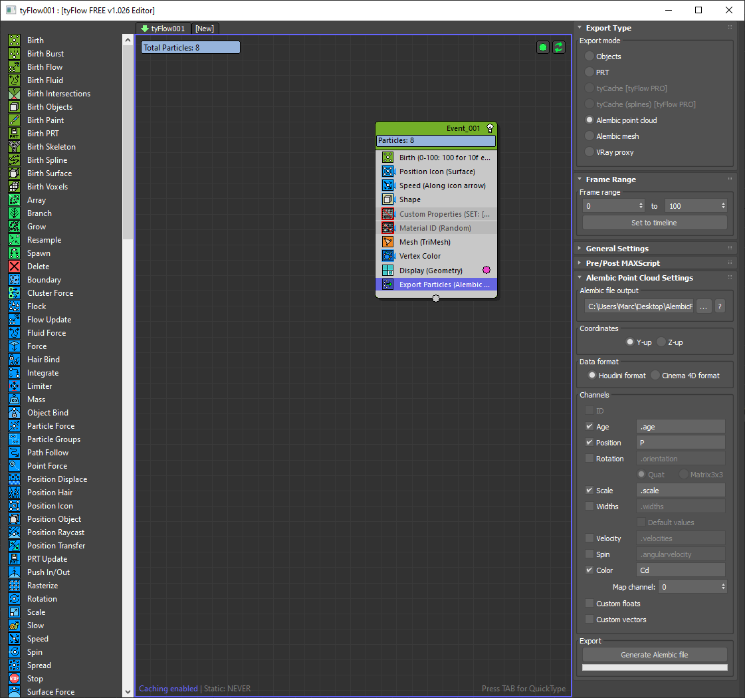Click the Alembic file output path field
745x698 pixels.
[x=639, y=306]
